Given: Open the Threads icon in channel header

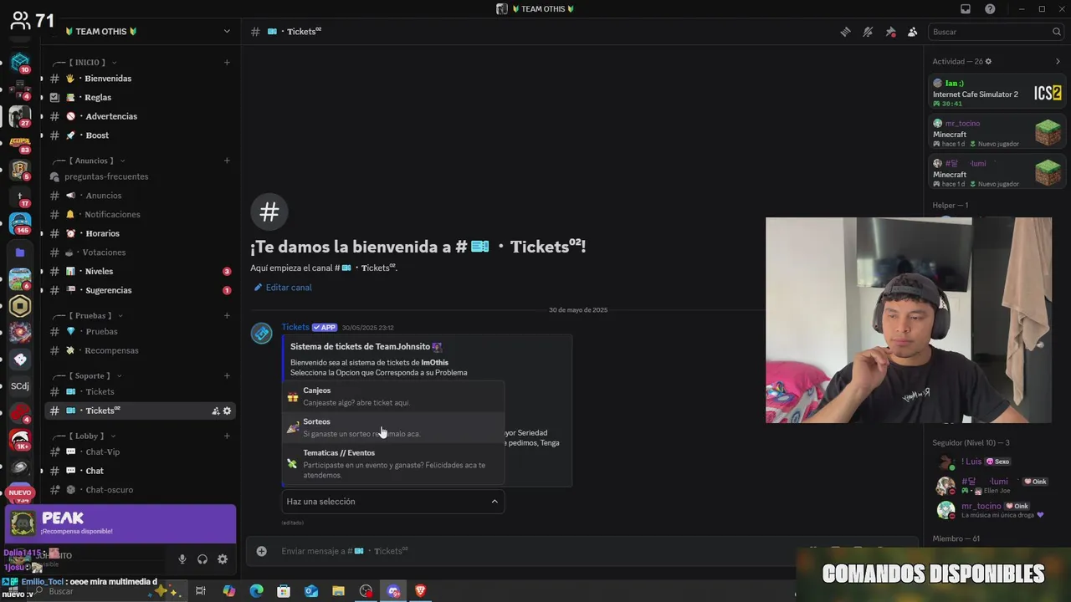Looking at the screenshot, I should (846, 32).
